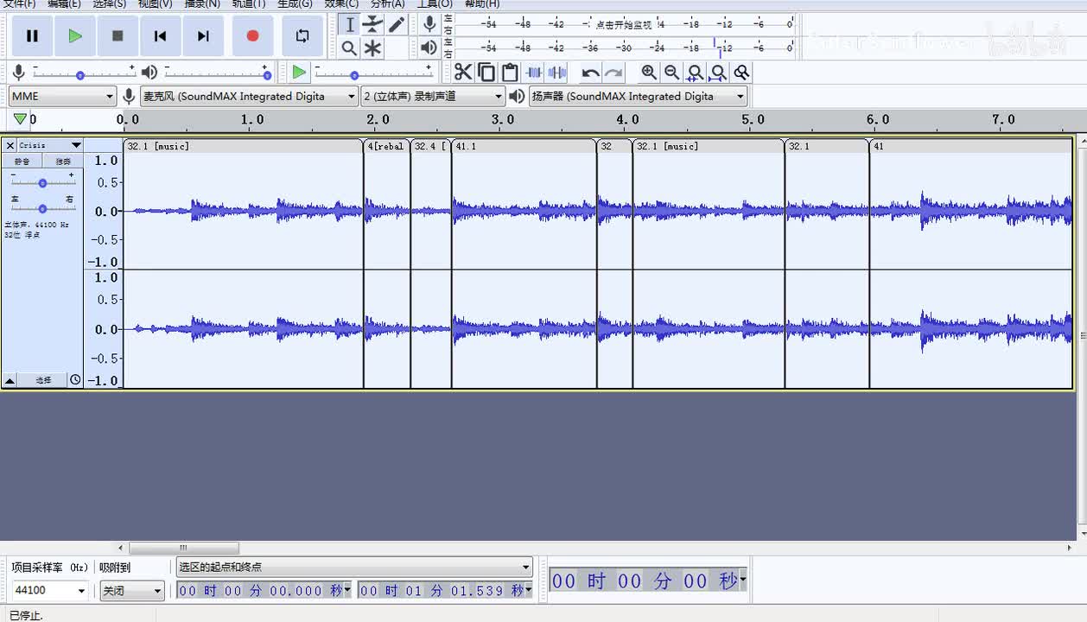The width and height of the screenshot is (1087, 622).
Task: Start playback with the green Play button
Action: click(74, 36)
